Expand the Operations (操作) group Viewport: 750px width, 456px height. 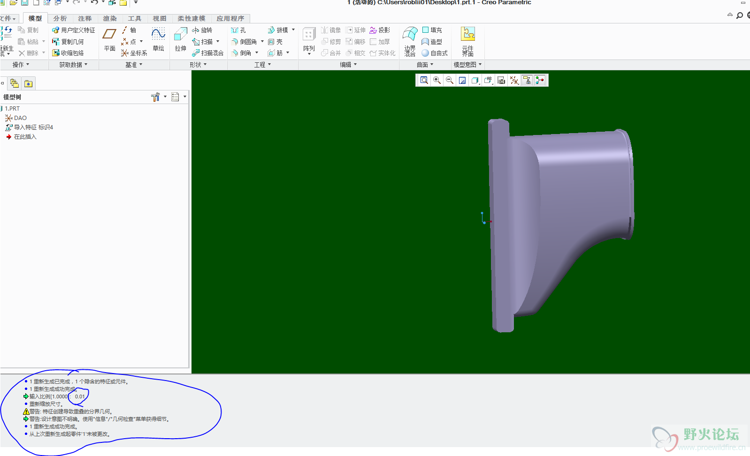pyautogui.click(x=21, y=65)
